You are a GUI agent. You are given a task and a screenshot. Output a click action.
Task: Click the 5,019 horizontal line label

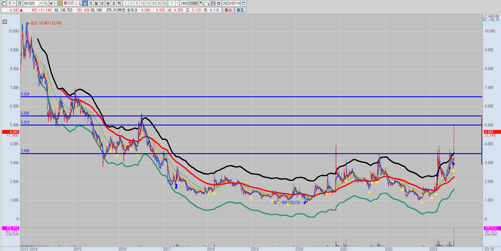25,123
